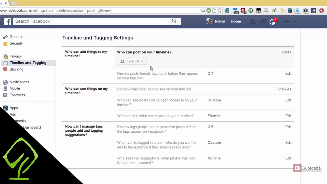327x184 pixels.
Task: Open Nikhil's profile name link
Action: 219,21
